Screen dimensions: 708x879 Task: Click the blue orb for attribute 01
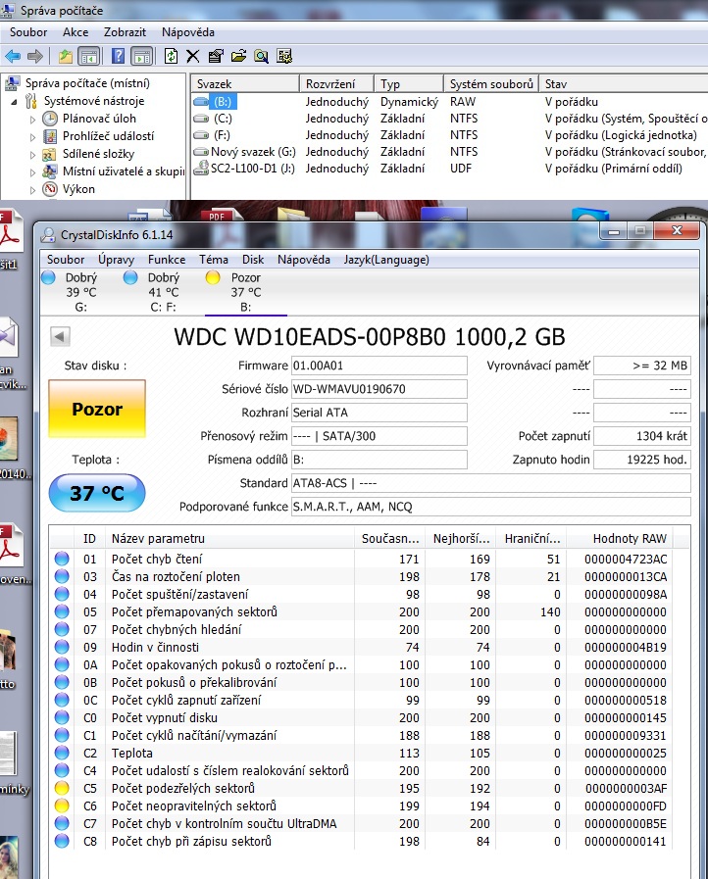(x=62, y=559)
